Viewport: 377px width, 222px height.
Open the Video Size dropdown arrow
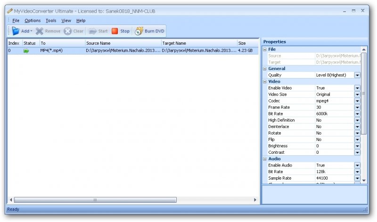[x=357, y=95]
